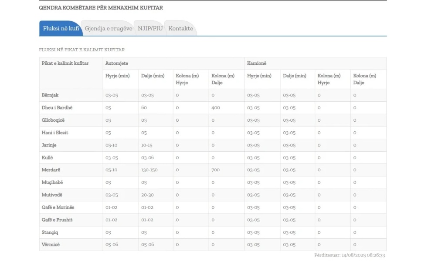Click the FLUKSI NË PIKAT E KALIMIT KUFITAR title
The width and height of the screenshot is (421, 263).
pos(82,50)
